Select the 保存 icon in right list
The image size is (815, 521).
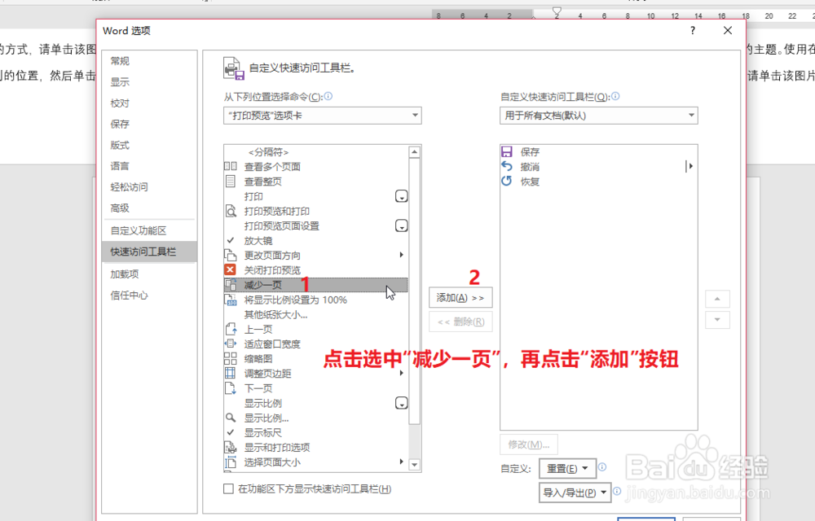(x=507, y=151)
